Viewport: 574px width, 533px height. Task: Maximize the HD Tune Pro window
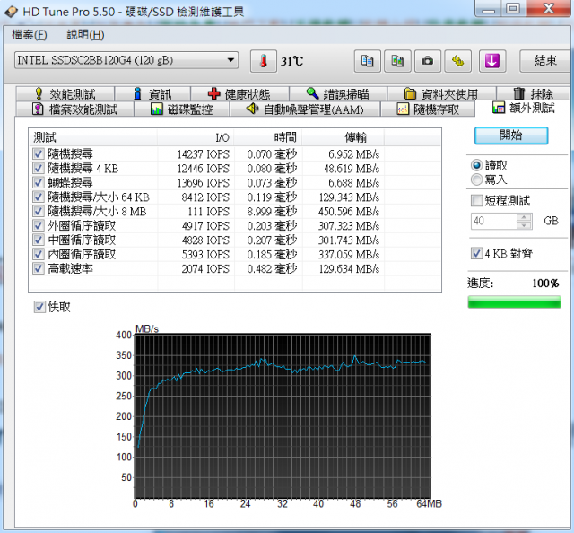coord(514,8)
